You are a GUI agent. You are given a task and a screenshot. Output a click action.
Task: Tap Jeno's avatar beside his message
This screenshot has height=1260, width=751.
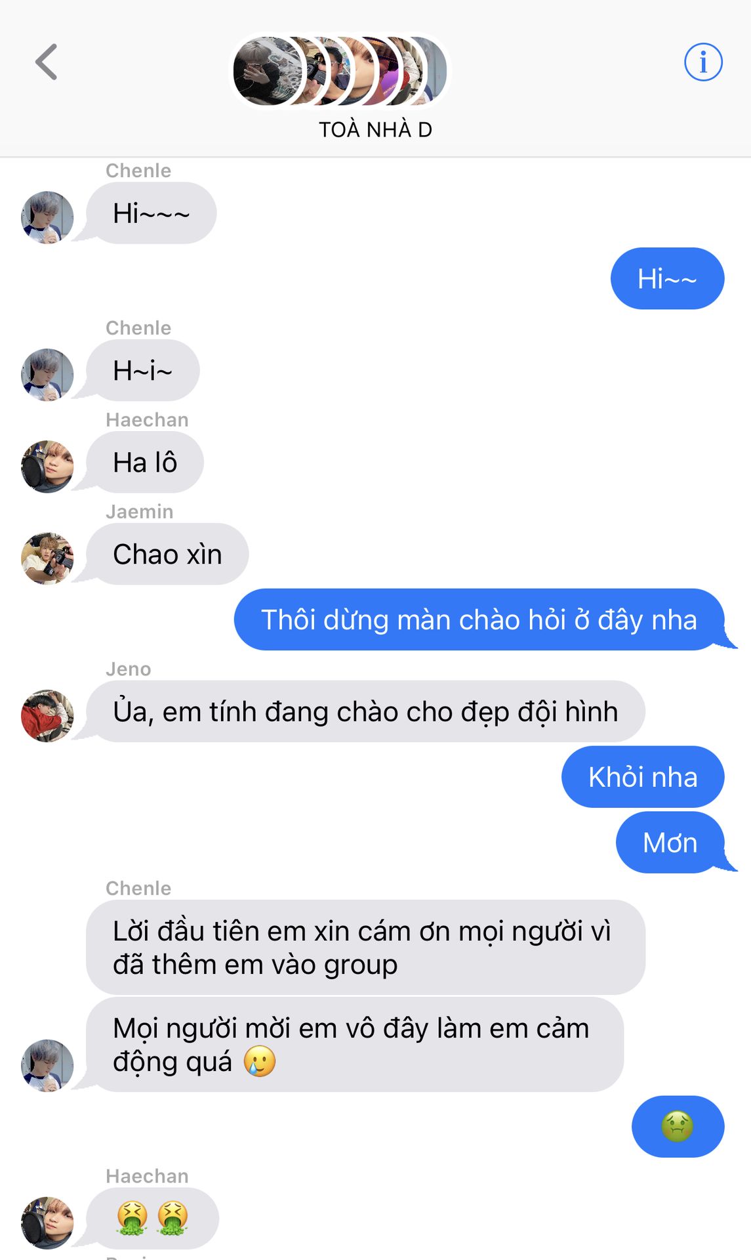(47, 716)
